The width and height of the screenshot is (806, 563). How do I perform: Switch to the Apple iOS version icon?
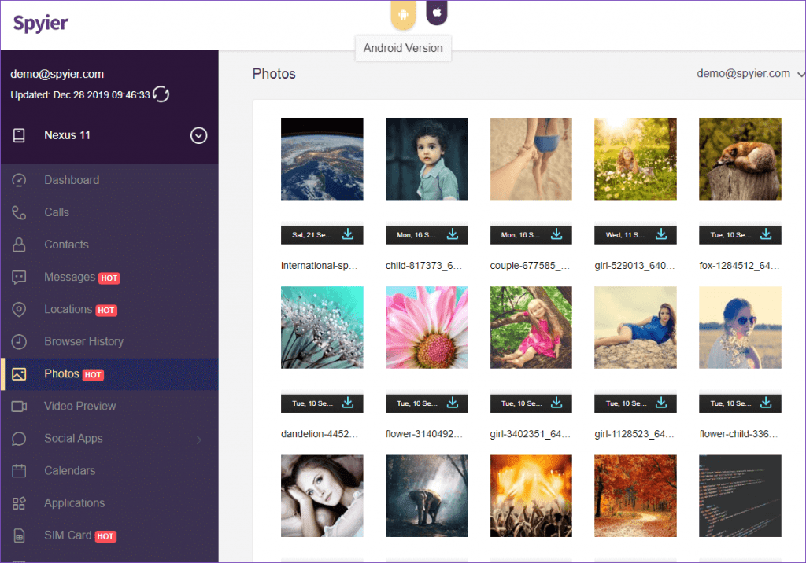click(437, 13)
